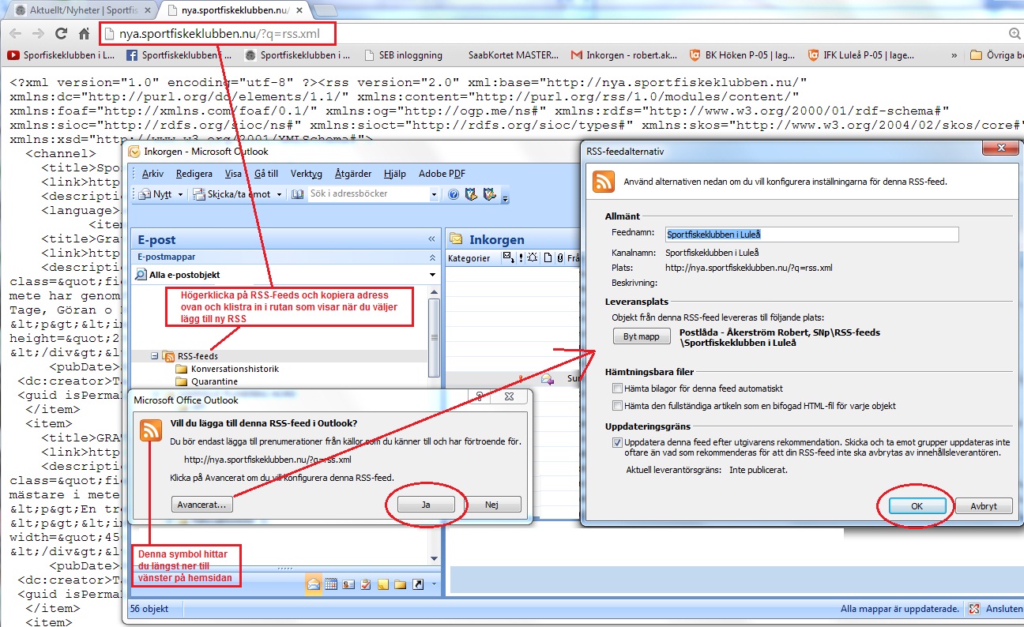Go back in Chrome browser

pyautogui.click(x=15, y=34)
